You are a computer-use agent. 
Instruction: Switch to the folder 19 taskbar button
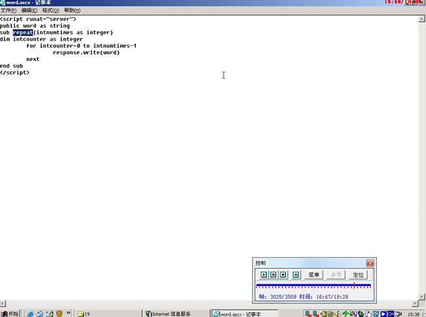tap(108, 314)
